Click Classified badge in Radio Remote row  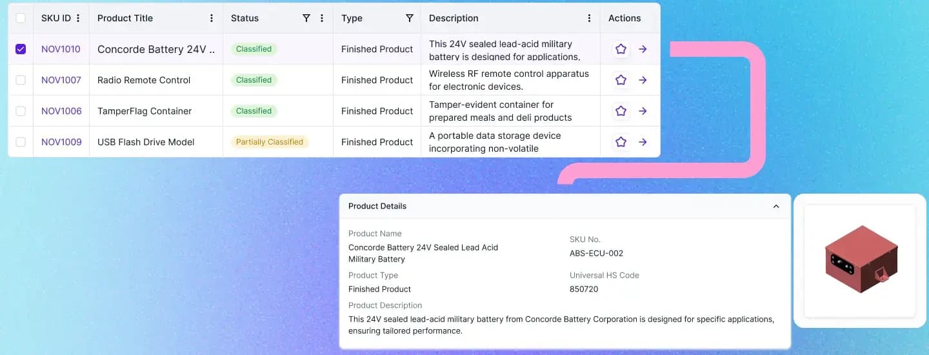[254, 80]
